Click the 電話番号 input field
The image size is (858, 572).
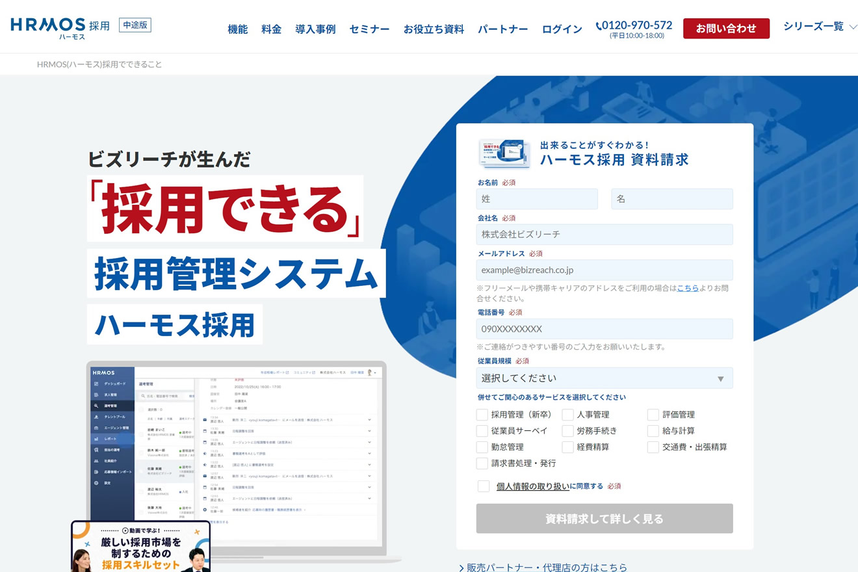pos(604,329)
